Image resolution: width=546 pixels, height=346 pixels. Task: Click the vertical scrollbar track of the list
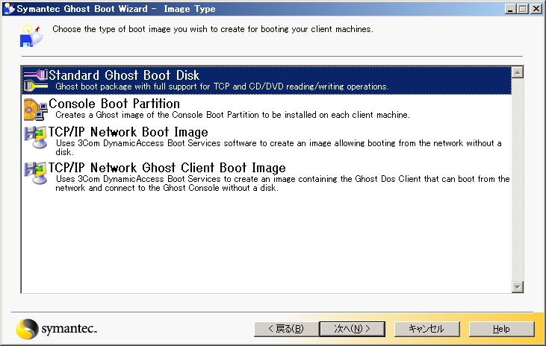tap(517, 179)
